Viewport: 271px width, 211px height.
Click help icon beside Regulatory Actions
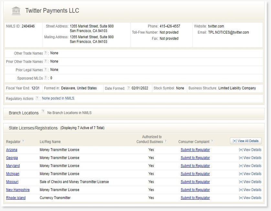37,98
